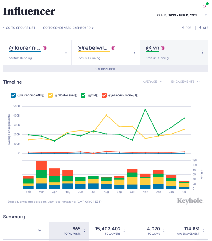Open the date range dropdown
Viewport: 212px width, 241px height.
(x=182, y=15)
